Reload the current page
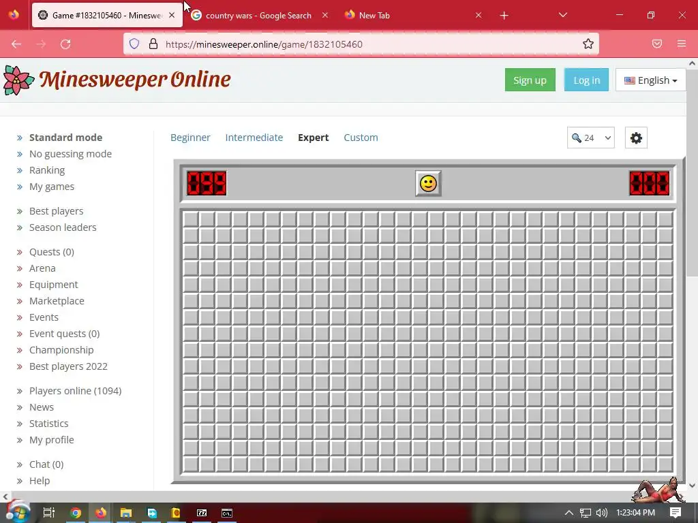 pyautogui.click(x=65, y=44)
